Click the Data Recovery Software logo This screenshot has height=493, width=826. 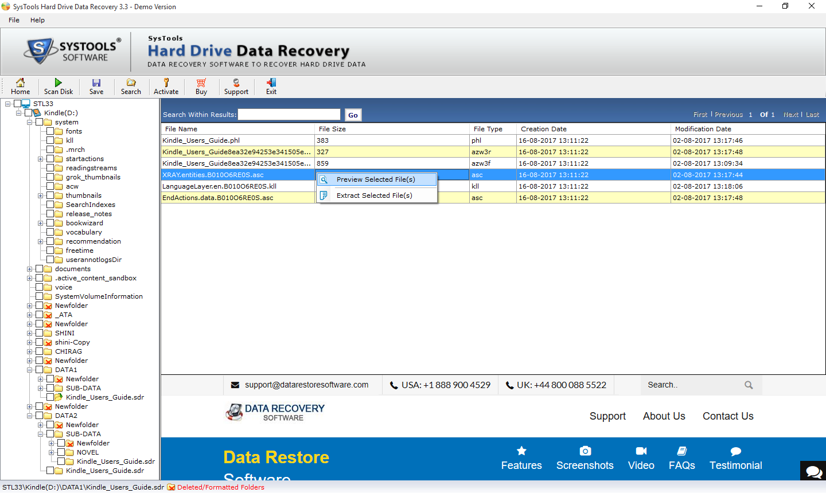point(275,412)
